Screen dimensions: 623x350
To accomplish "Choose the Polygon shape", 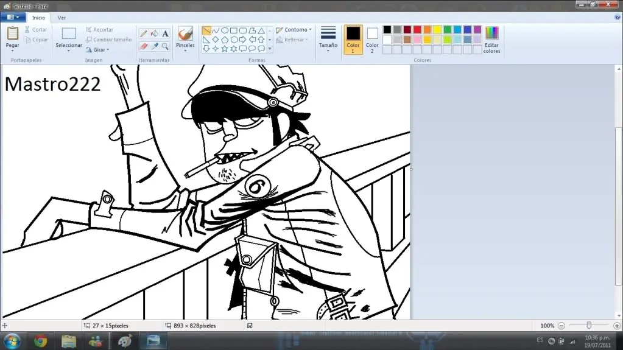I will click(252, 30).
